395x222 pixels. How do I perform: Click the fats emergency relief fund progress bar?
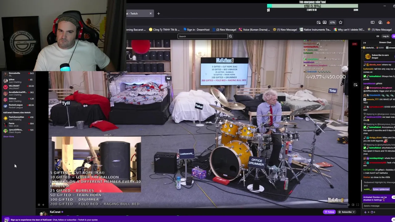[x=312, y=6]
